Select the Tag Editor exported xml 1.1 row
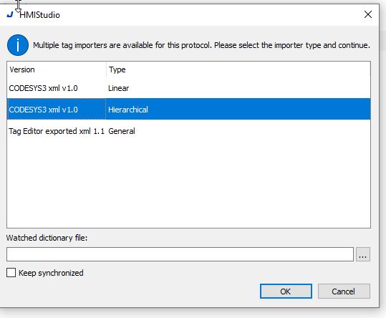 [x=188, y=131]
